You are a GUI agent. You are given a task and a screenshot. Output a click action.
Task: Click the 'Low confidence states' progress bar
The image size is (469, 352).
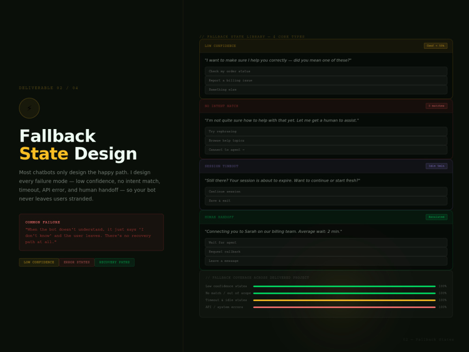[344, 286]
